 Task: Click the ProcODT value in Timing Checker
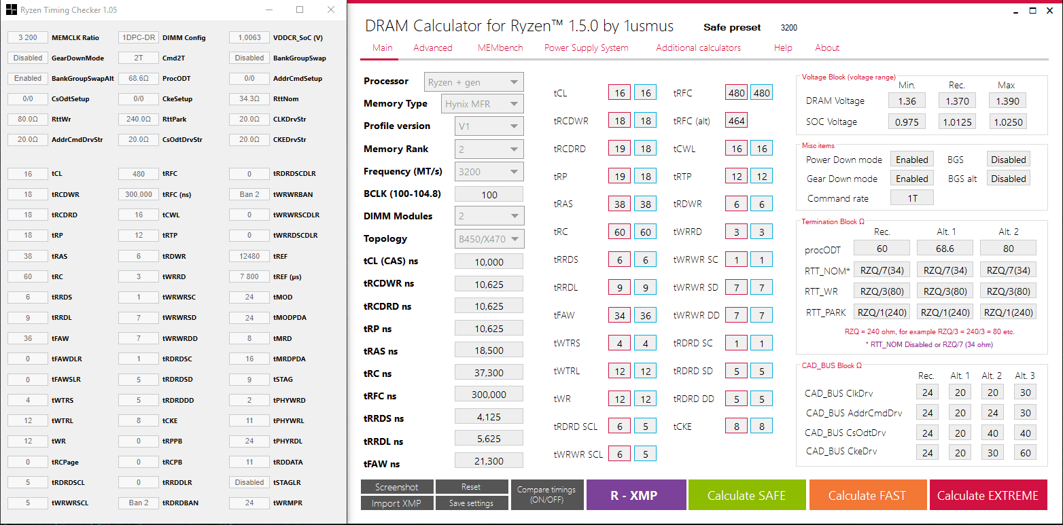pyautogui.click(x=139, y=78)
